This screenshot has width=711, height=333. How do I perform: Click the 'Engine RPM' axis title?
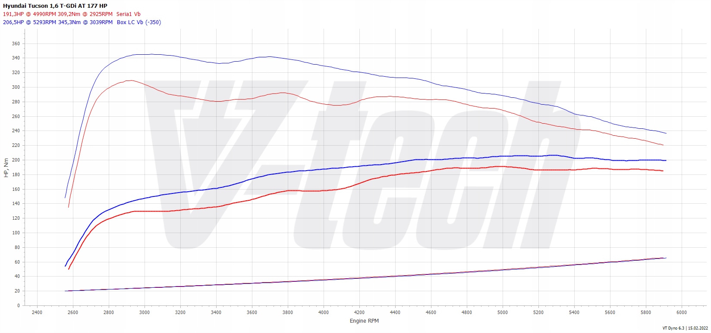(364, 321)
